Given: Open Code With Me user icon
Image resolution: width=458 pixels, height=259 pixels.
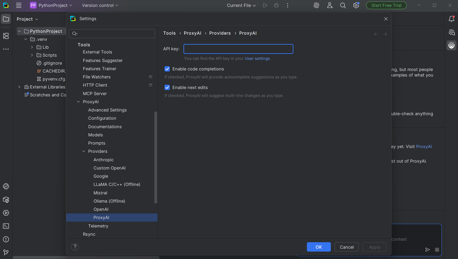Looking at the screenshot, I should coord(330,5).
